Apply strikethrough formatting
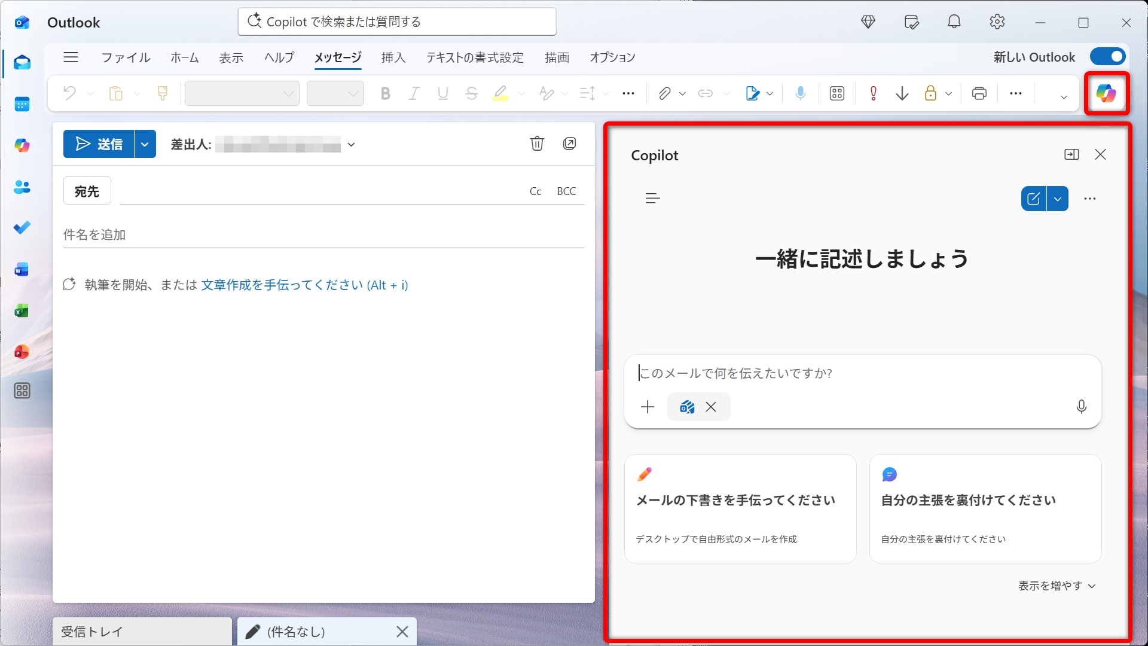The width and height of the screenshot is (1148, 646). (x=472, y=93)
